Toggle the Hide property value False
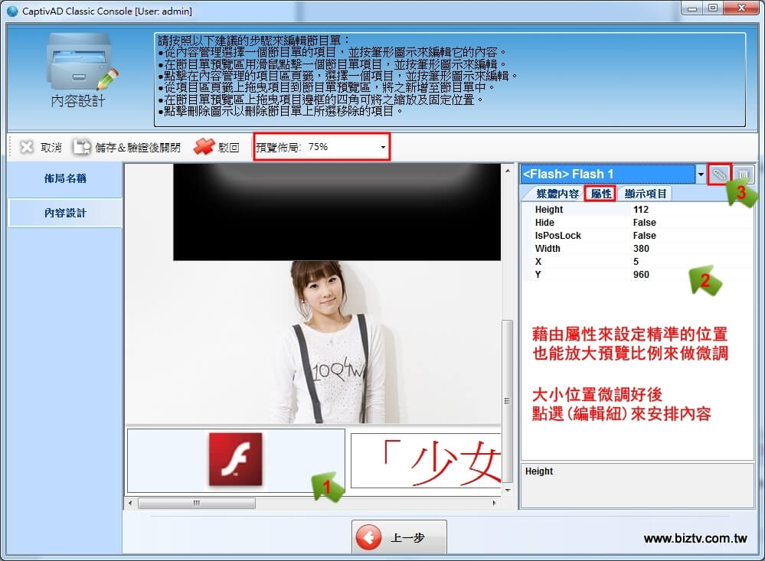The height and width of the screenshot is (561, 765). [645, 223]
